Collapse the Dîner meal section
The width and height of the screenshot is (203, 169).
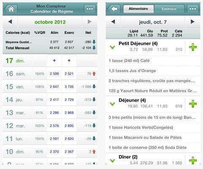112,161
